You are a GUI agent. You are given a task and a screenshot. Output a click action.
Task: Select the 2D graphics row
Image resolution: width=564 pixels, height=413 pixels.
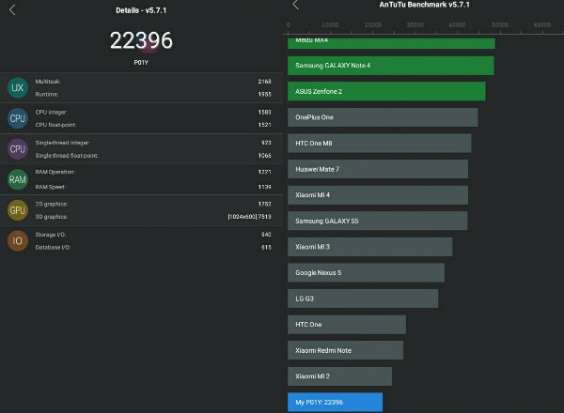[x=153, y=204]
